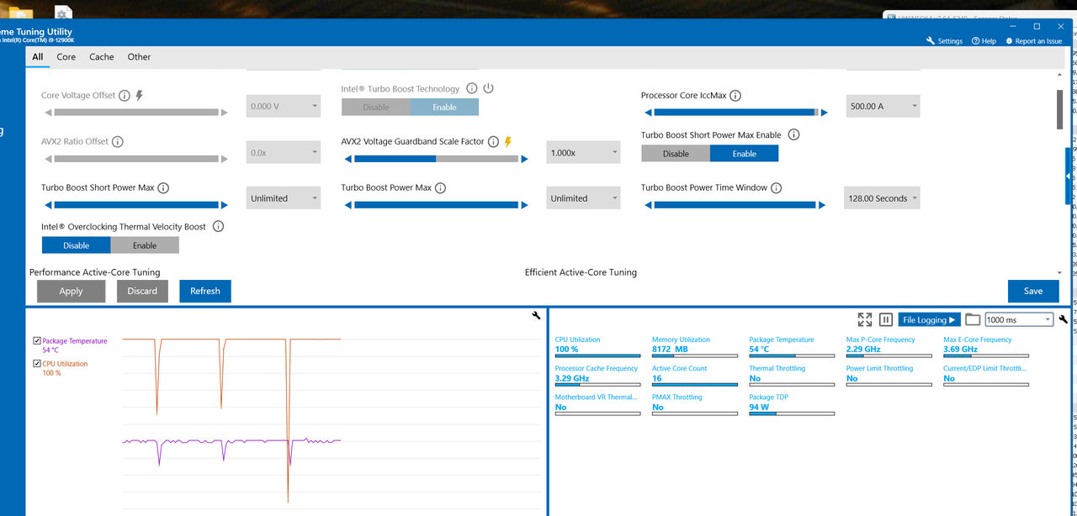This screenshot has width=1077, height=516.
Task: Select the Package TDP 94 W monitor tile
Action: point(792,406)
